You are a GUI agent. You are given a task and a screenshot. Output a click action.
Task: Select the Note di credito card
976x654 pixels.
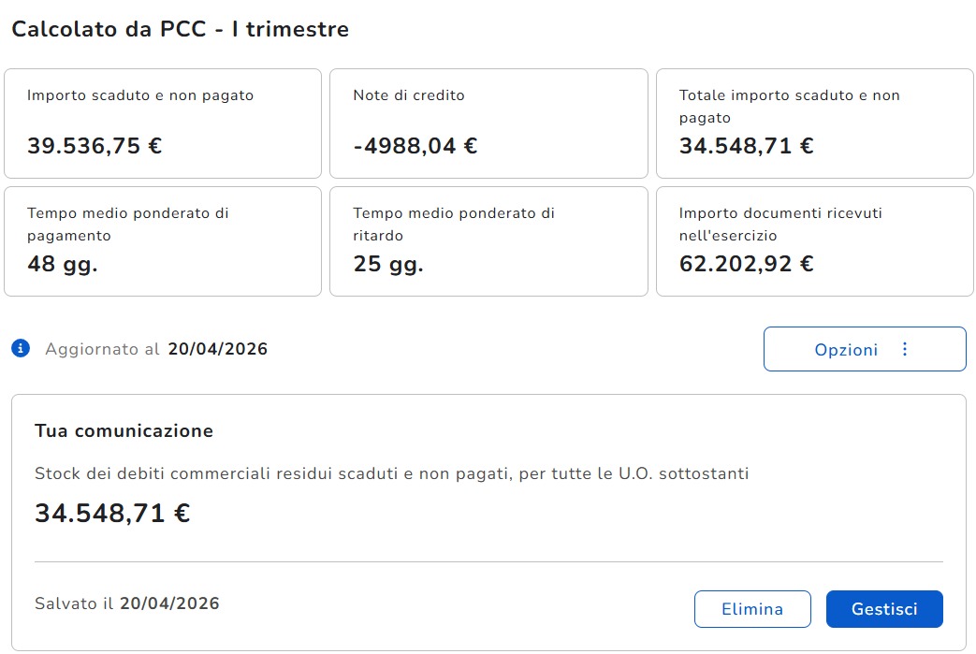tap(488, 124)
